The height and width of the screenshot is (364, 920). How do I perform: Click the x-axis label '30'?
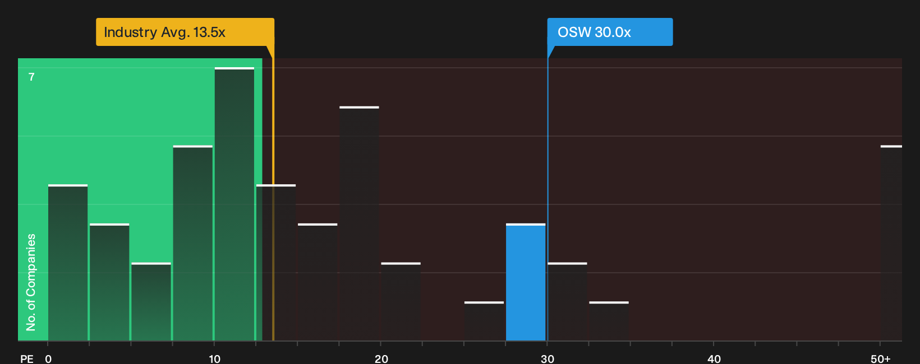point(548,359)
